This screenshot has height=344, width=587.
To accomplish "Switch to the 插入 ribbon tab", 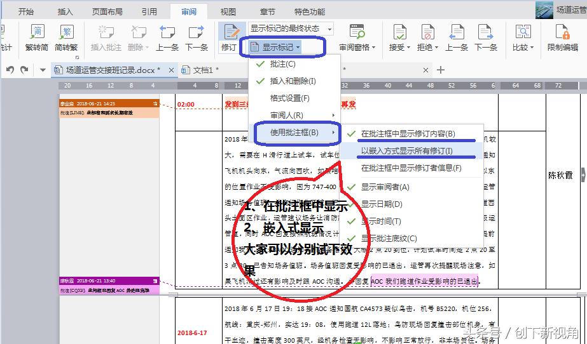I will pyautogui.click(x=65, y=12).
